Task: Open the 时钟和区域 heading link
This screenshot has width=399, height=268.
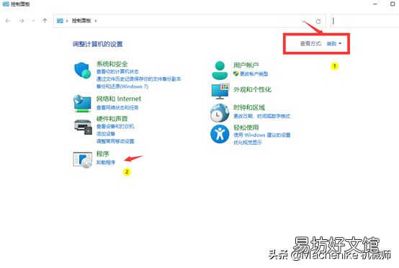Action: click(x=249, y=107)
